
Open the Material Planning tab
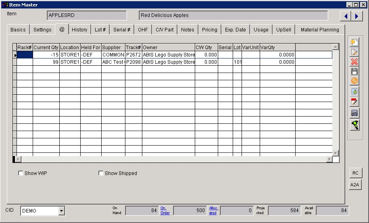coord(320,30)
